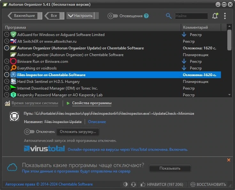Click the Files Inspector row icon
235x190 pixels.
pyautogui.click(x=13, y=75)
